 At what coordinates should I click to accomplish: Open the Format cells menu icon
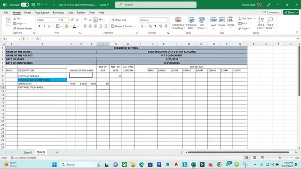tap(230, 20)
